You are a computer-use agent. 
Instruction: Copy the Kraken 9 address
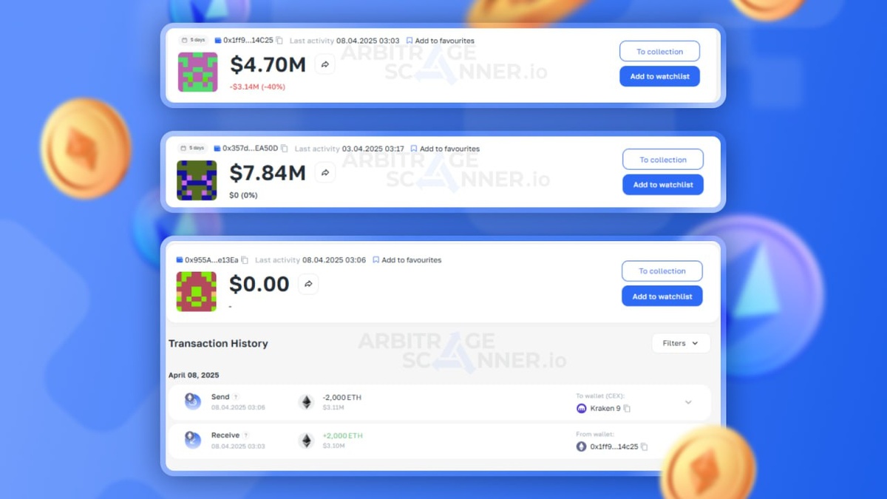pyautogui.click(x=627, y=409)
